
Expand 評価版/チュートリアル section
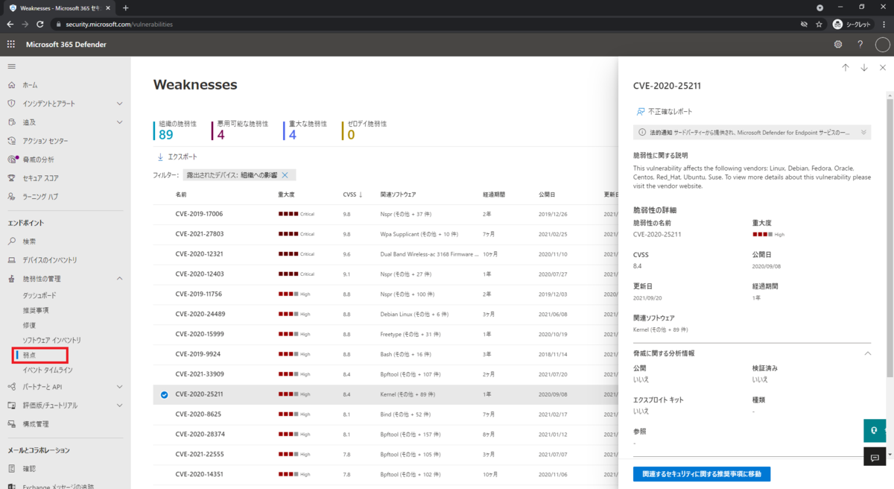66,406
